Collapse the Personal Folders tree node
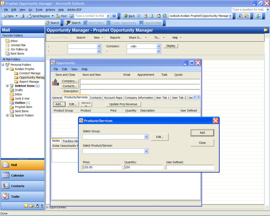Screen dimensions: 270x216 coord(3,64)
